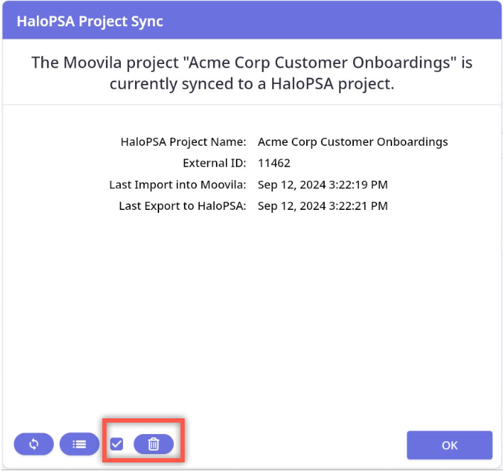This screenshot has width=503, height=471.
Task: Click the purple dialog header bar's empty area
Action: pos(341,21)
